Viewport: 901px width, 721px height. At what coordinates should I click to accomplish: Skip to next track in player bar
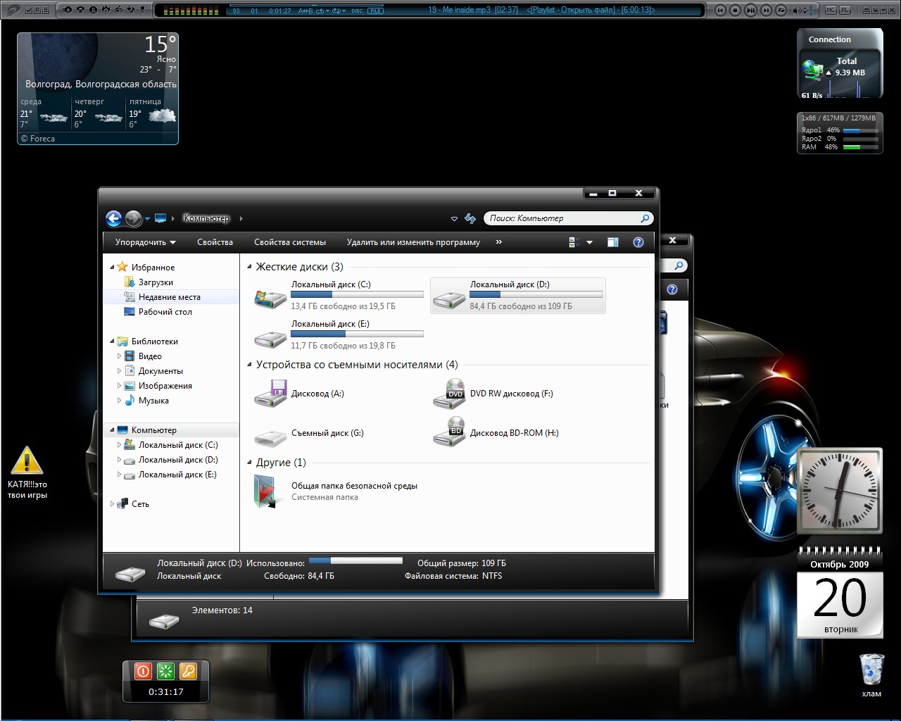(767, 10)
